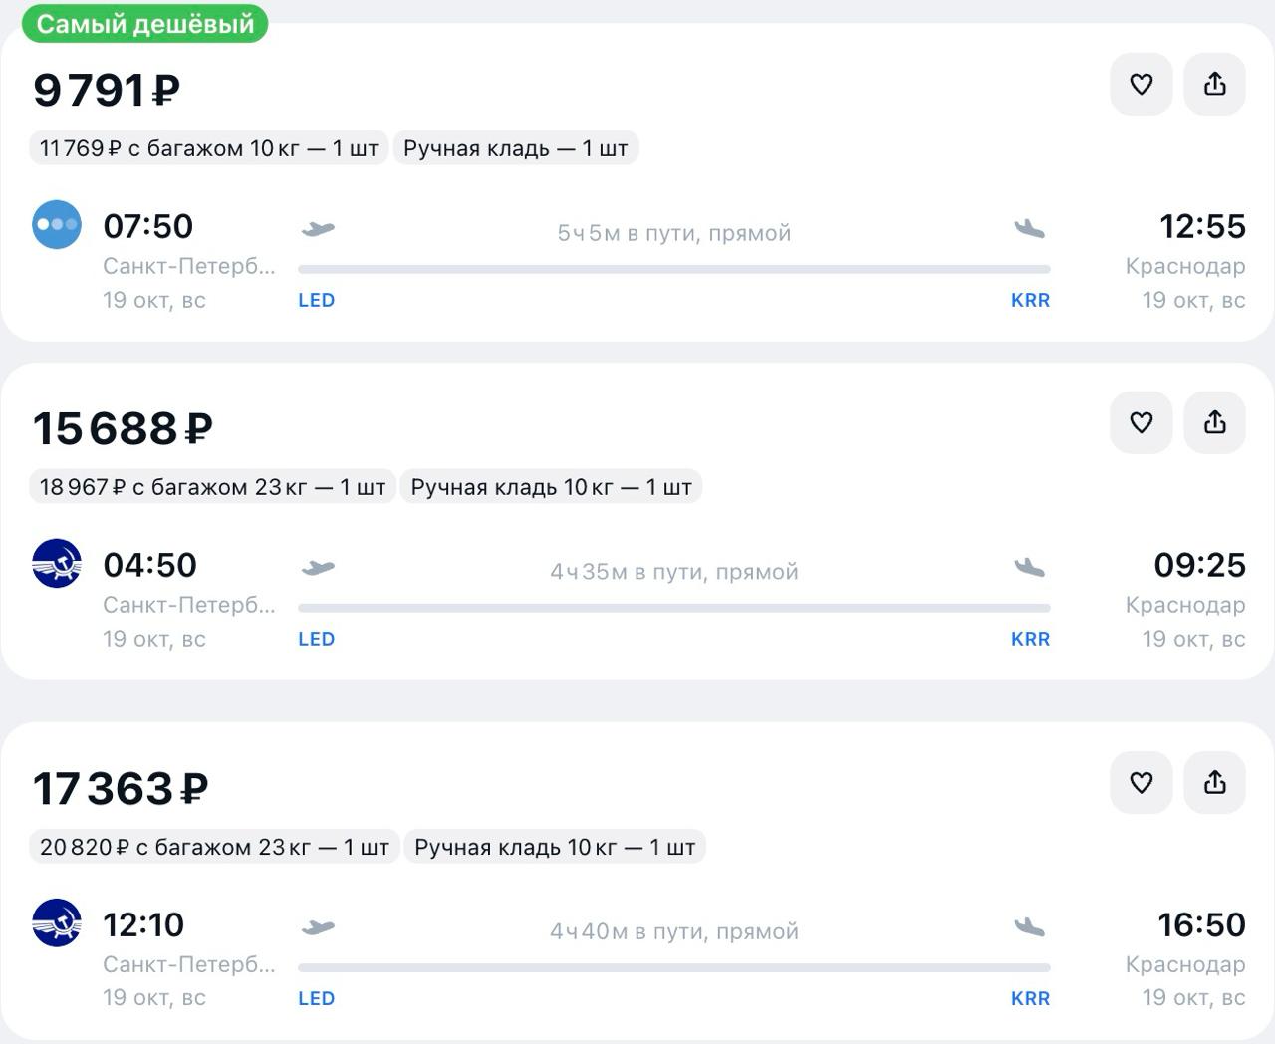The width and height of the screenshot is (1275, 1044).
Task: Click the KRR airport code on the 16:50 arrival
Action: (1030, 998)
